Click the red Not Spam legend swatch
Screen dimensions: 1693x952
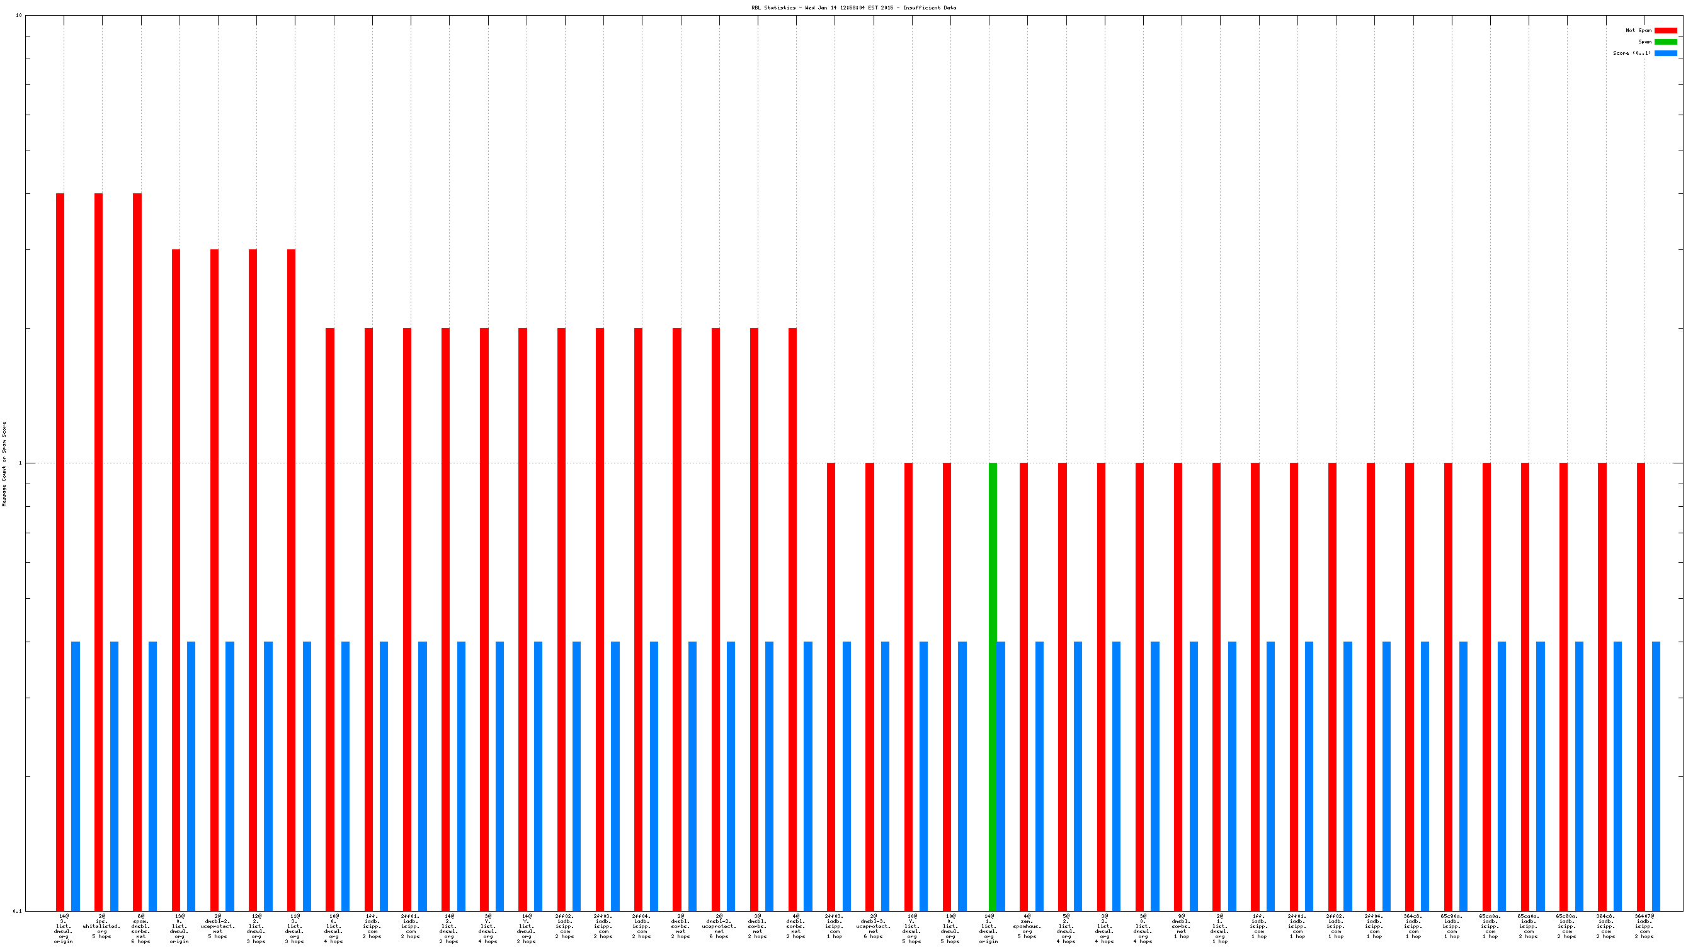1665,30
